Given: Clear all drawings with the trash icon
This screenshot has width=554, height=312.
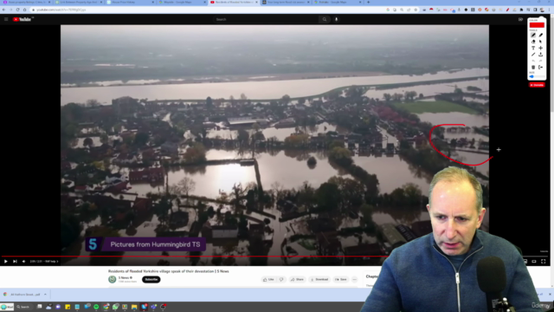Looking at the screenshot, I should 533,67.
